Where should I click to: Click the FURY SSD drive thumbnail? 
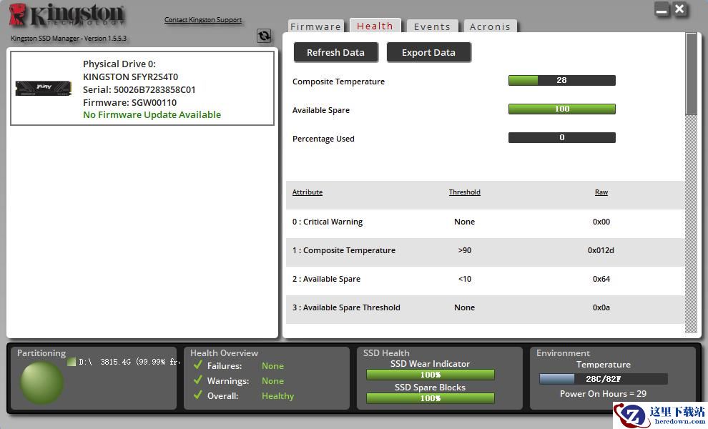(44, 88)
